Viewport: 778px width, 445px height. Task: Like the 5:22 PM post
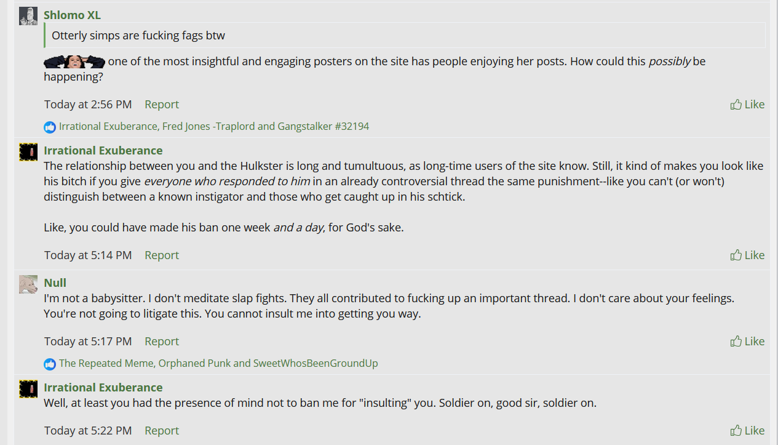[747, 431]
